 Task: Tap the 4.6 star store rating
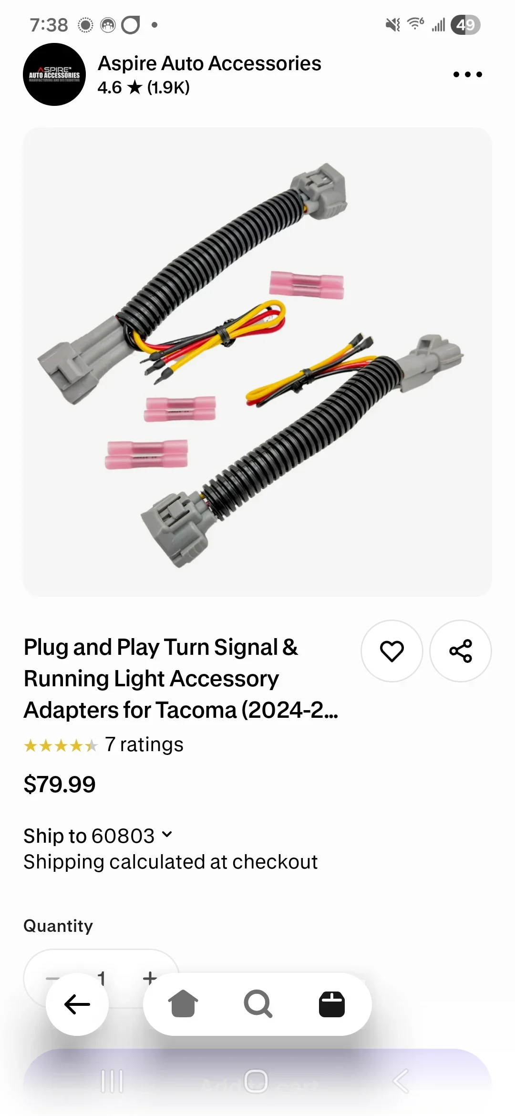click(144, 87)
